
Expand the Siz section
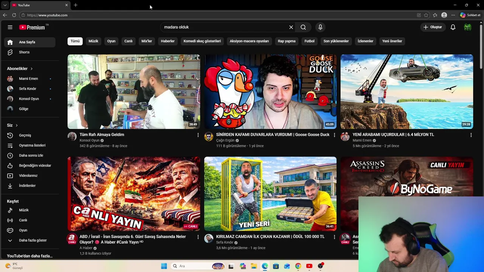click(12, 125)
